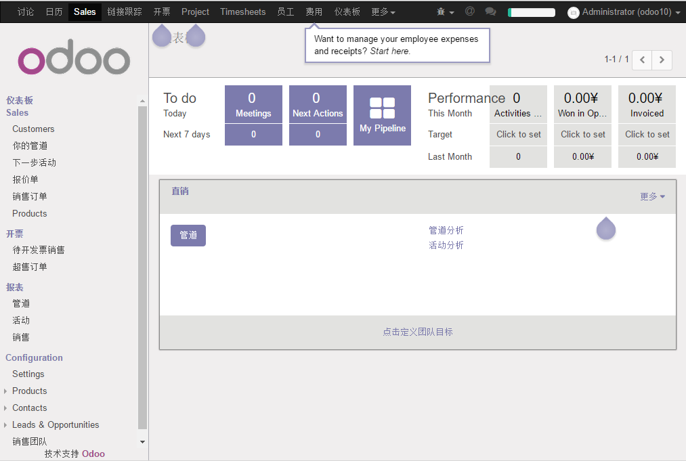Click tour tip droplet in 直销 card
The height and width of the screenshot is (461, 686).
(605, 229)
